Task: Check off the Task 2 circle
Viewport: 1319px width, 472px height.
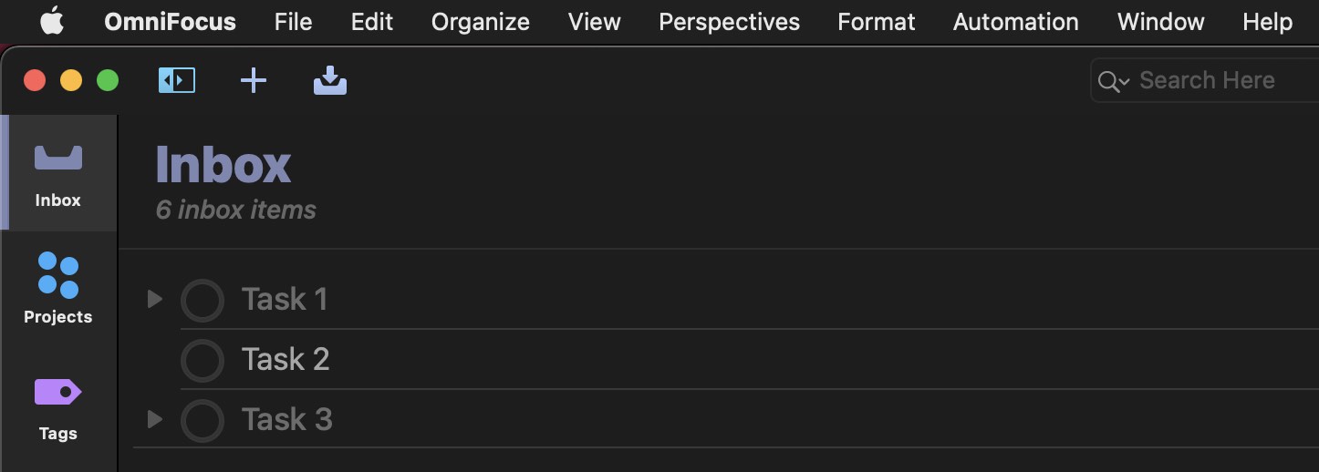Action: point(203,360)
